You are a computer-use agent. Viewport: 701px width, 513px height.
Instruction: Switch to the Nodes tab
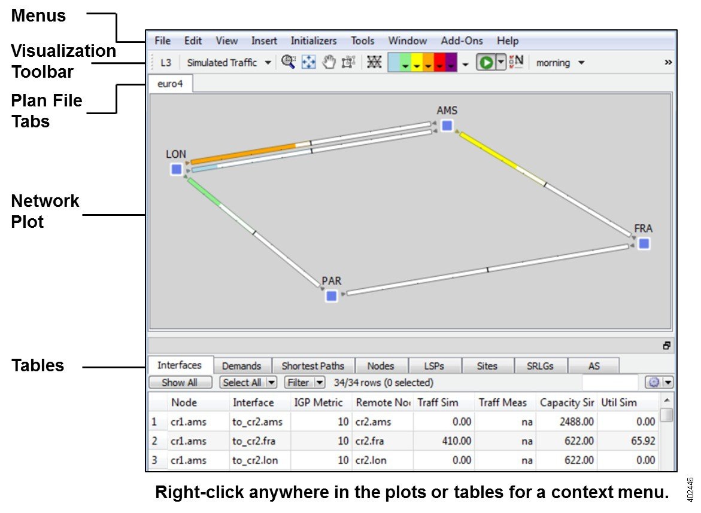[381, 366]
